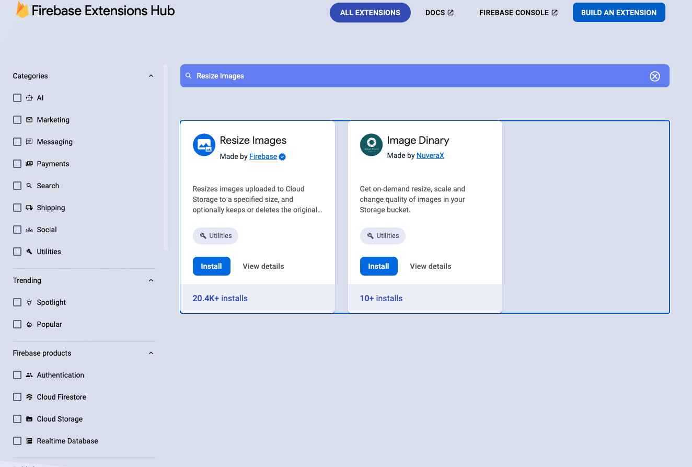Click the Image Dinary card title
This screenshot has height=467, width=692.
(x=418, y=140)
